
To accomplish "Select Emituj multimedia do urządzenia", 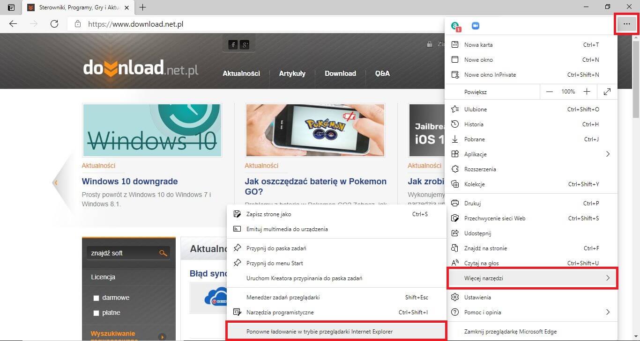I will click(335, 229).
